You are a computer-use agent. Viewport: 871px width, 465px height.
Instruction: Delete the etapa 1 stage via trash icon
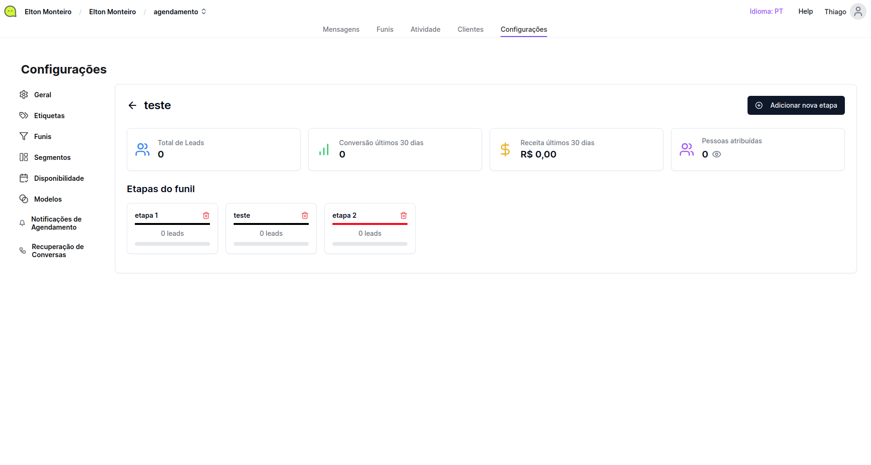pos(206,215)
